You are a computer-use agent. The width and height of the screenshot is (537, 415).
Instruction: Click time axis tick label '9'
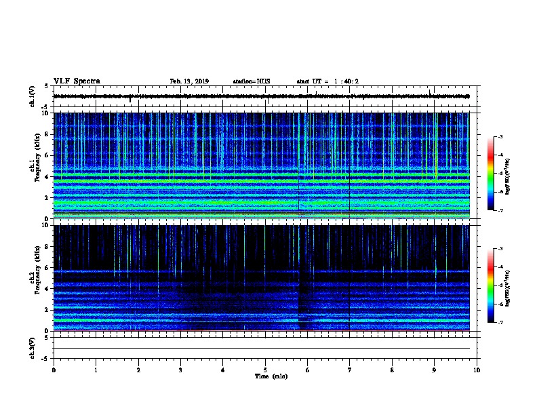point(434,370)
